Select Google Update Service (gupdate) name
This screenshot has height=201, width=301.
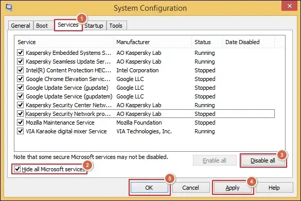coord(67,88)
